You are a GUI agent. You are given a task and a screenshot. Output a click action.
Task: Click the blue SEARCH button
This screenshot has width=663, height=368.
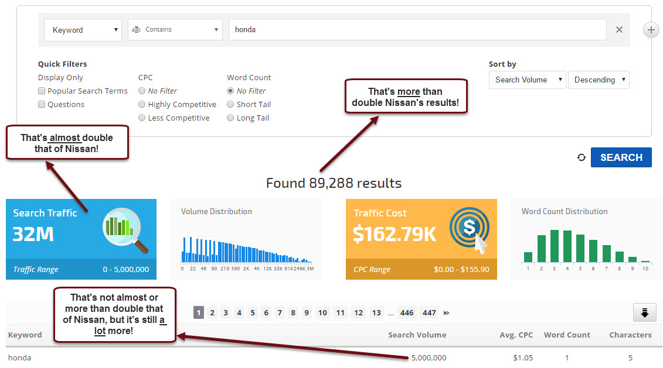(621, 157)
